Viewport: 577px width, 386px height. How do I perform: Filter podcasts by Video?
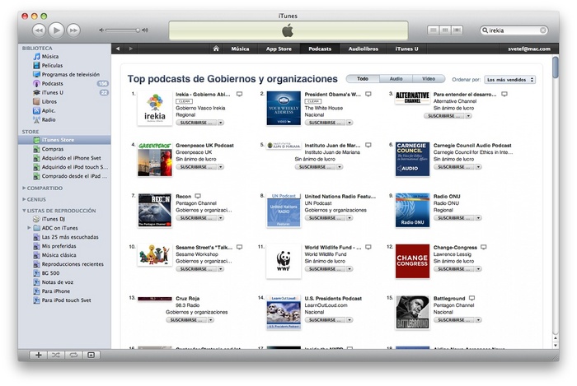[x=429, y=78]
